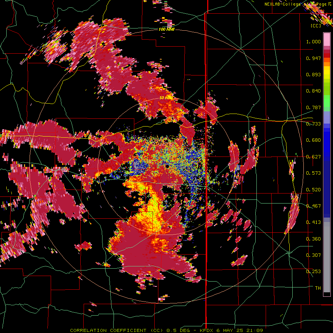
Task: Click the [CC] label above the color scale
Action: click(x=316, y=26)
